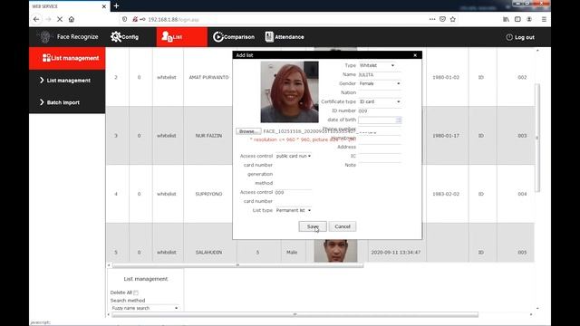Viewport: 580px width, 326px height.
Task: Click Log out
Action: [x=520, y=37]
